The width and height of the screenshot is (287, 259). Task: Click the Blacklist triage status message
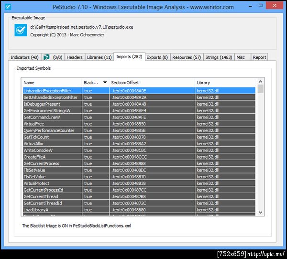(77, 226)
